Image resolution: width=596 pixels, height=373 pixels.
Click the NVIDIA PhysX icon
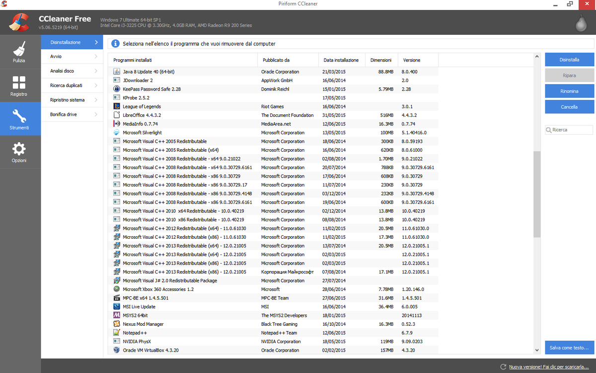click(117, 342)
